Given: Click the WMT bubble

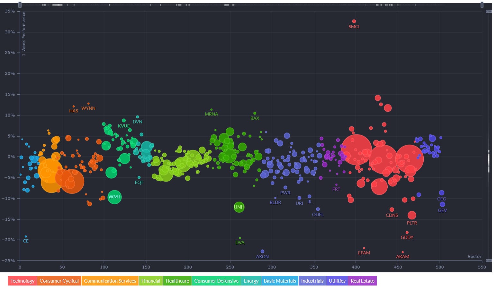Looking at the screenshot, I should 114,197.
